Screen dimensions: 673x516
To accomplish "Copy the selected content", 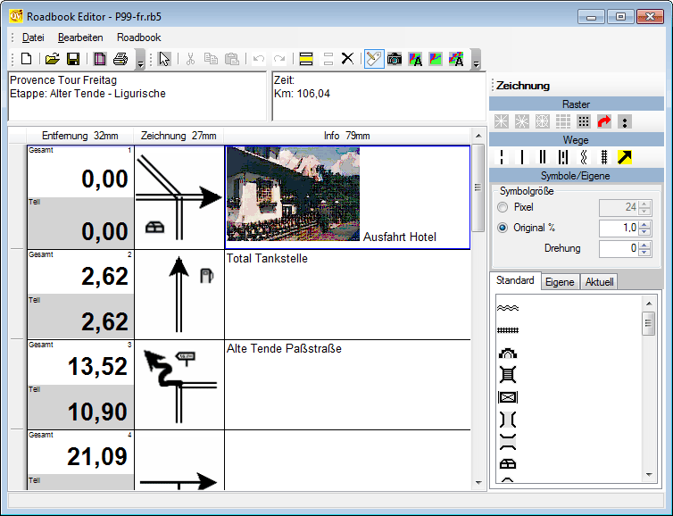I will (211, 59).
